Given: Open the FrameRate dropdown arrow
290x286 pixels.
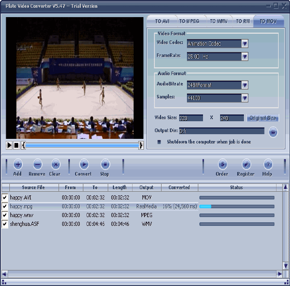Looking at the screenshot, I should 244,56.
